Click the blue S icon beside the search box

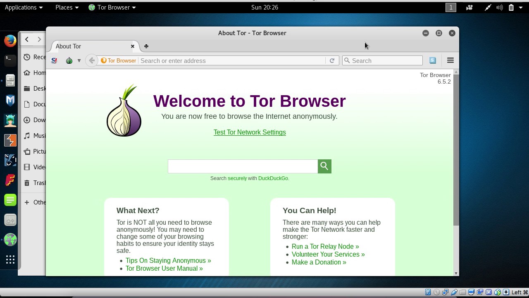(x=433, y=60)
